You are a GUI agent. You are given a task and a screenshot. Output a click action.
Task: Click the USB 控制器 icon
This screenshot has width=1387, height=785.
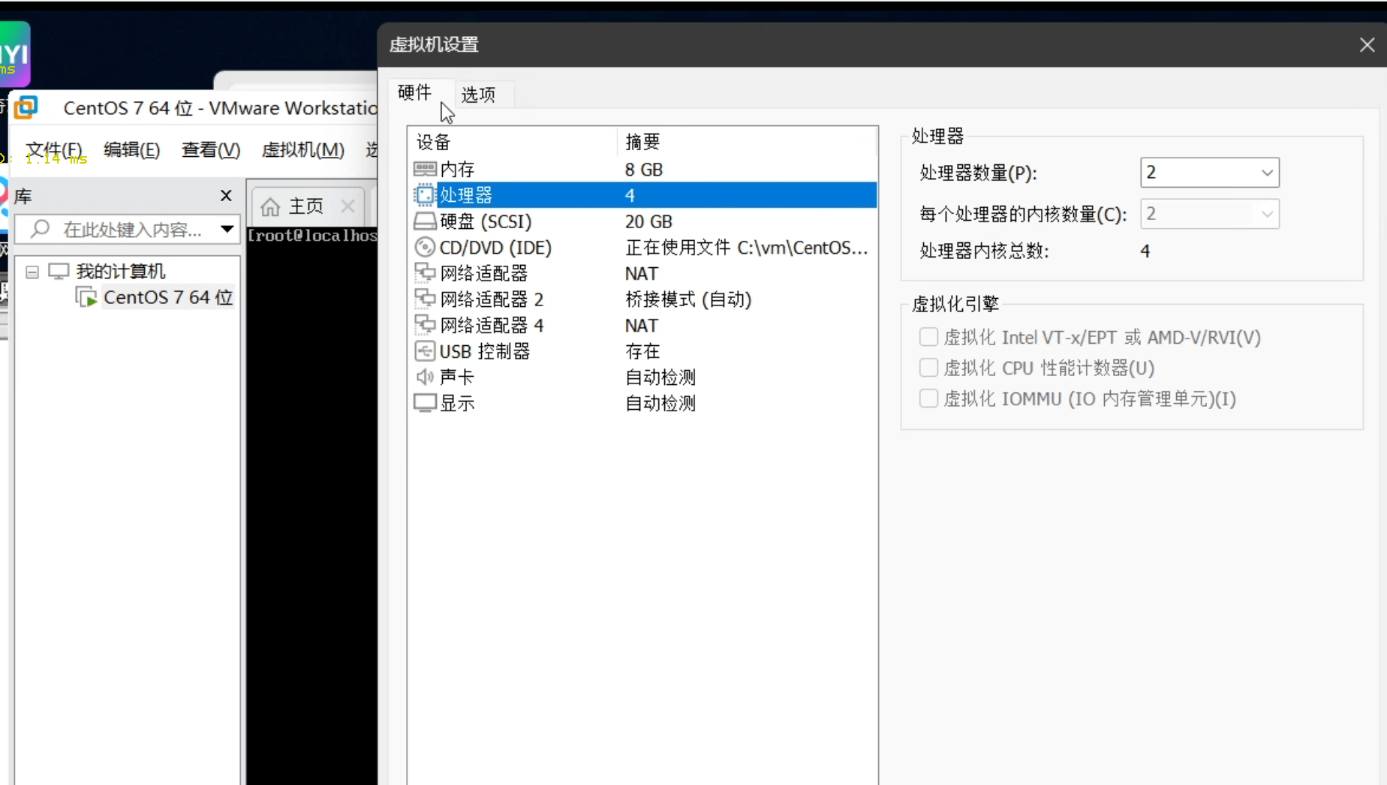[425, 350]
